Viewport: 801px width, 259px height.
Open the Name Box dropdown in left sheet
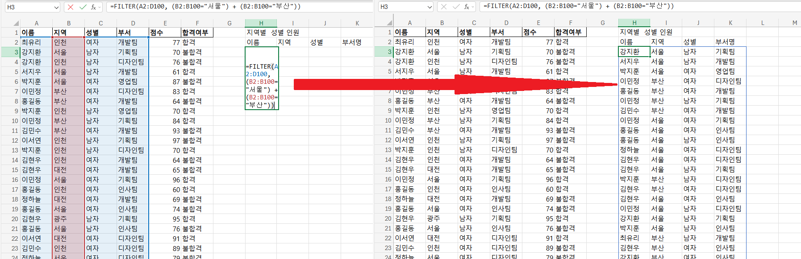(56, 7)
